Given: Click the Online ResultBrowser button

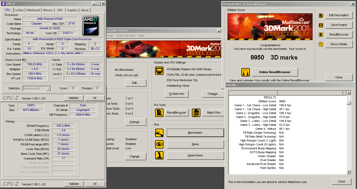Looking at the screenshot, I should (x=275, y=72).
